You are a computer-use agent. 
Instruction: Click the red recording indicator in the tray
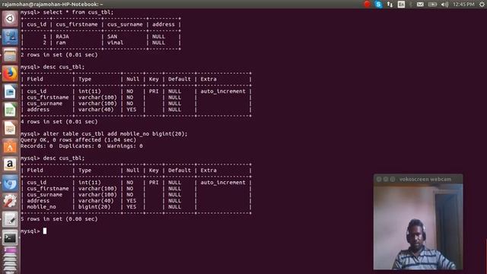367,4
